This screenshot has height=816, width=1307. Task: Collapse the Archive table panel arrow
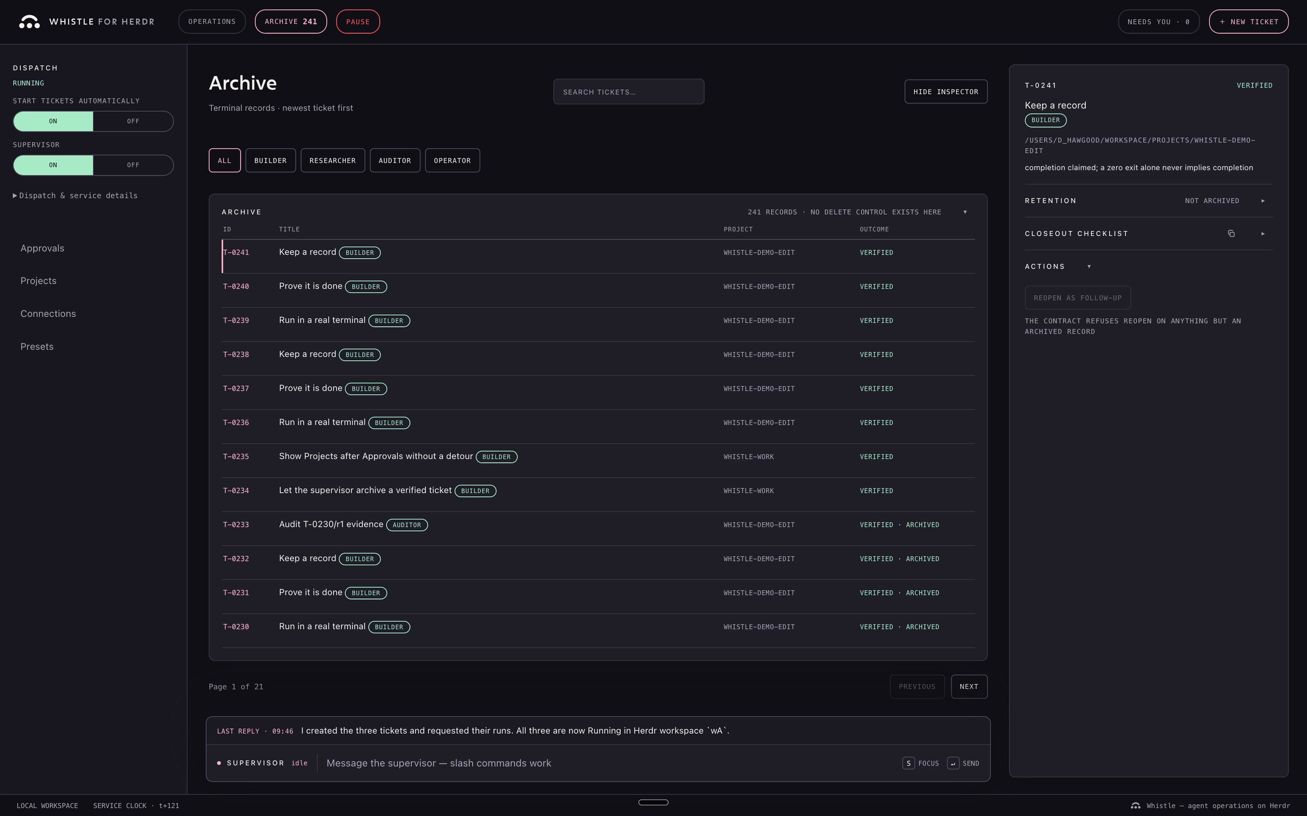point(965,212)
